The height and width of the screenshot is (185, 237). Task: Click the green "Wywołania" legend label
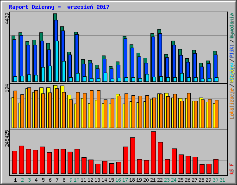(x=232, y=26)
